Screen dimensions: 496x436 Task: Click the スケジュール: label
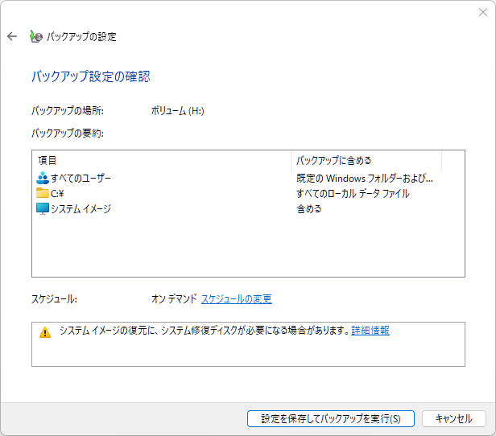[54, 299]
